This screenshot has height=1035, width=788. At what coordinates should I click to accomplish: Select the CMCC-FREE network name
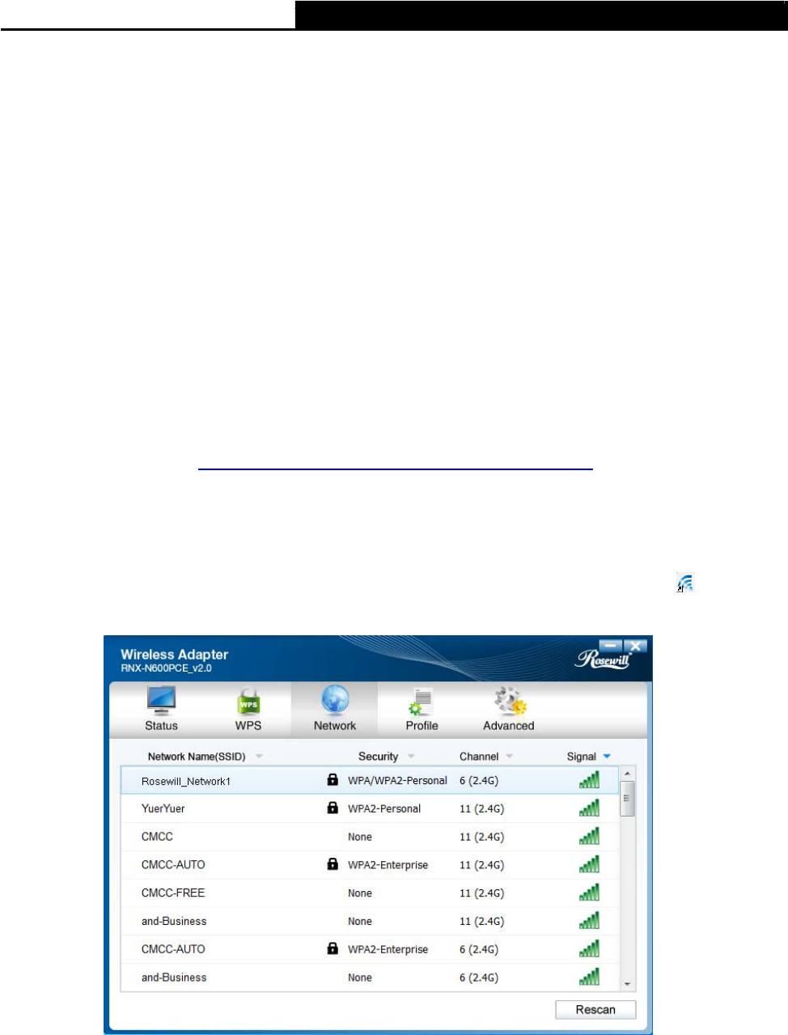[173, 893]
